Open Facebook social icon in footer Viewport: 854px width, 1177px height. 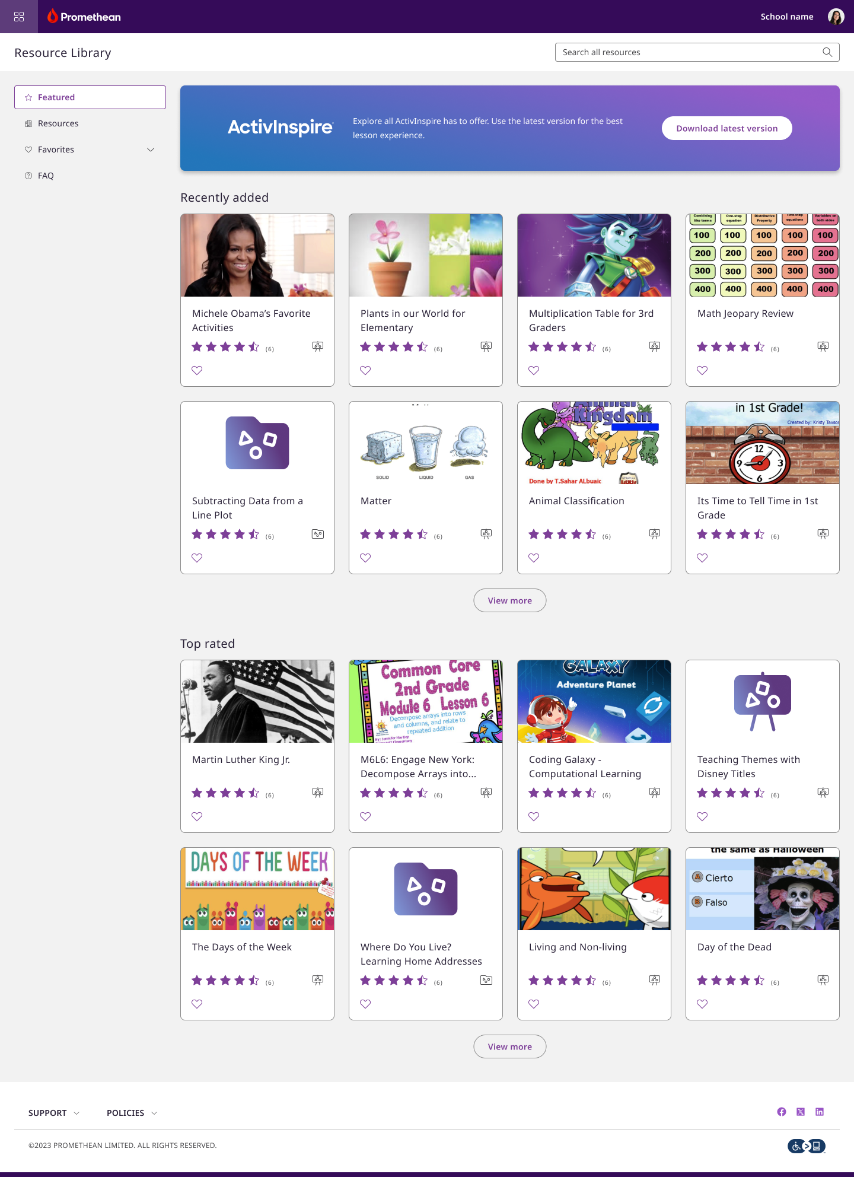coord(782,1112)
